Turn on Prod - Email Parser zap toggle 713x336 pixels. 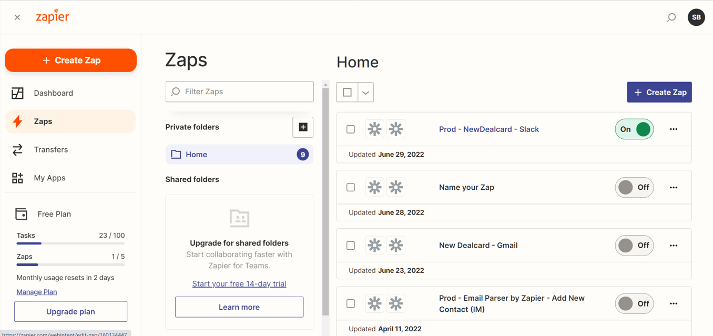634,303
